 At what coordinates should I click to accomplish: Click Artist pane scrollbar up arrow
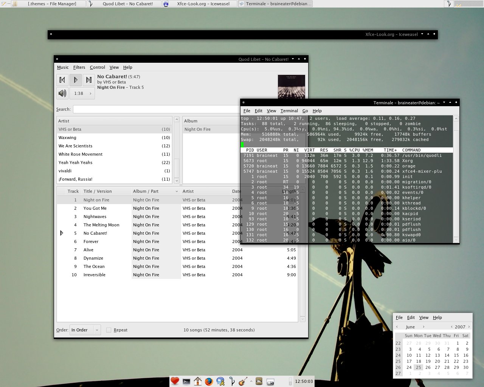(x=177, y=119)
